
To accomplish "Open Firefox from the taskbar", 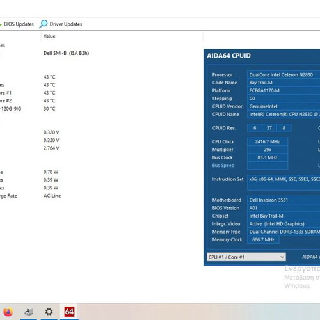I will tap(8, 312).
